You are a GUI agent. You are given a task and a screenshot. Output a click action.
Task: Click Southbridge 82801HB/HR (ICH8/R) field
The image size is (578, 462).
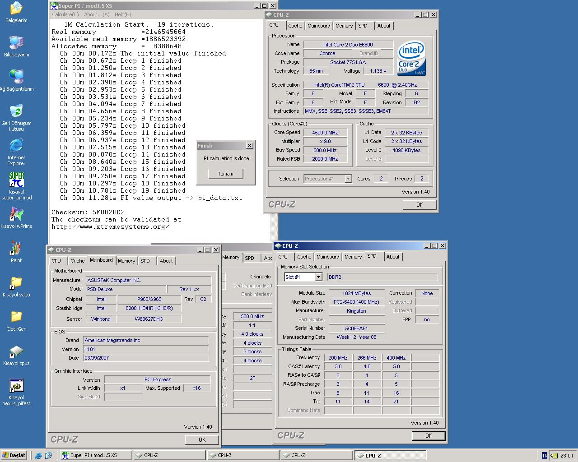point(149,308)
